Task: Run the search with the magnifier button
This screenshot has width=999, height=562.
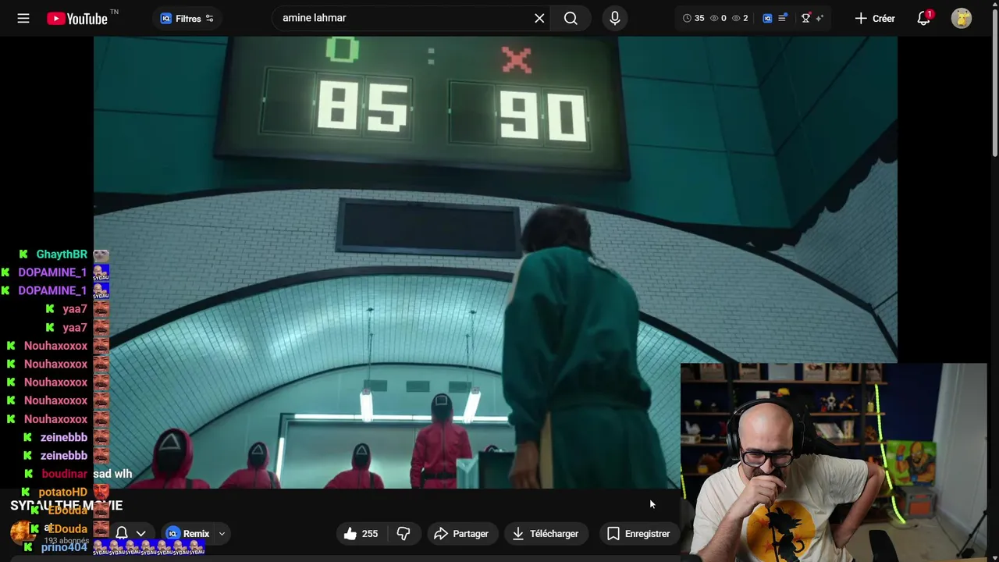Action: (x=571, y=18)
